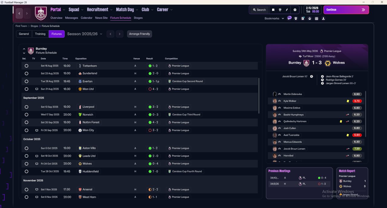Select the 24/5/26 previous meeting row
The height and width of the screenshot is (208, 387).
tap(299, 184)
